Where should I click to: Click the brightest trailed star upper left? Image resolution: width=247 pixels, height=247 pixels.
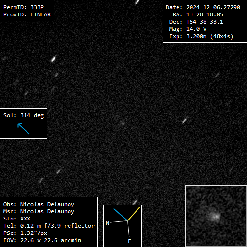pyautogui.click(x=54, y=59)
